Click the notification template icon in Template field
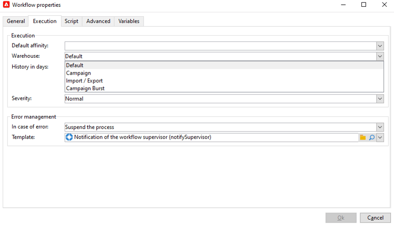This screenshot has height=225, width=394. point(69,137)
